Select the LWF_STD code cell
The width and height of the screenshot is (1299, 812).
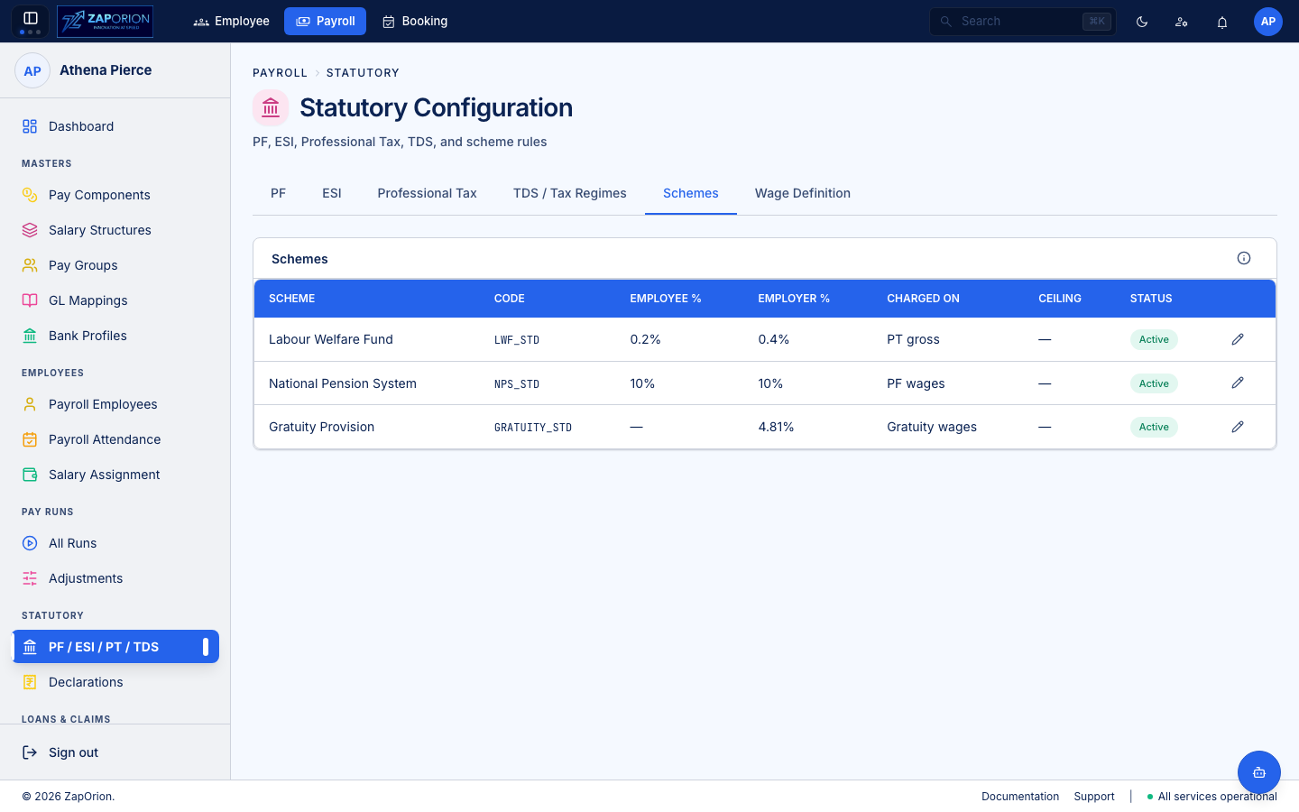tap(517, 340)
